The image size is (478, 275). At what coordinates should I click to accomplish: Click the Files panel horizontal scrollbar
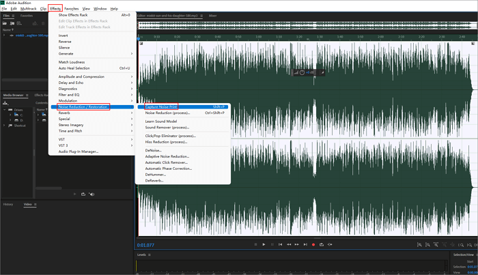pyautogui.click(x=25, y=80)
